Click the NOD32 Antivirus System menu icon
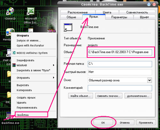This screenshot has height=130, width=160. point(14,53)
